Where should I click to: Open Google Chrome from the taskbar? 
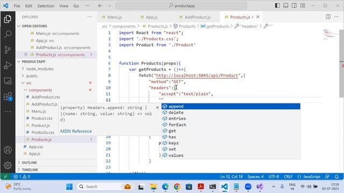tap(177, 187)
